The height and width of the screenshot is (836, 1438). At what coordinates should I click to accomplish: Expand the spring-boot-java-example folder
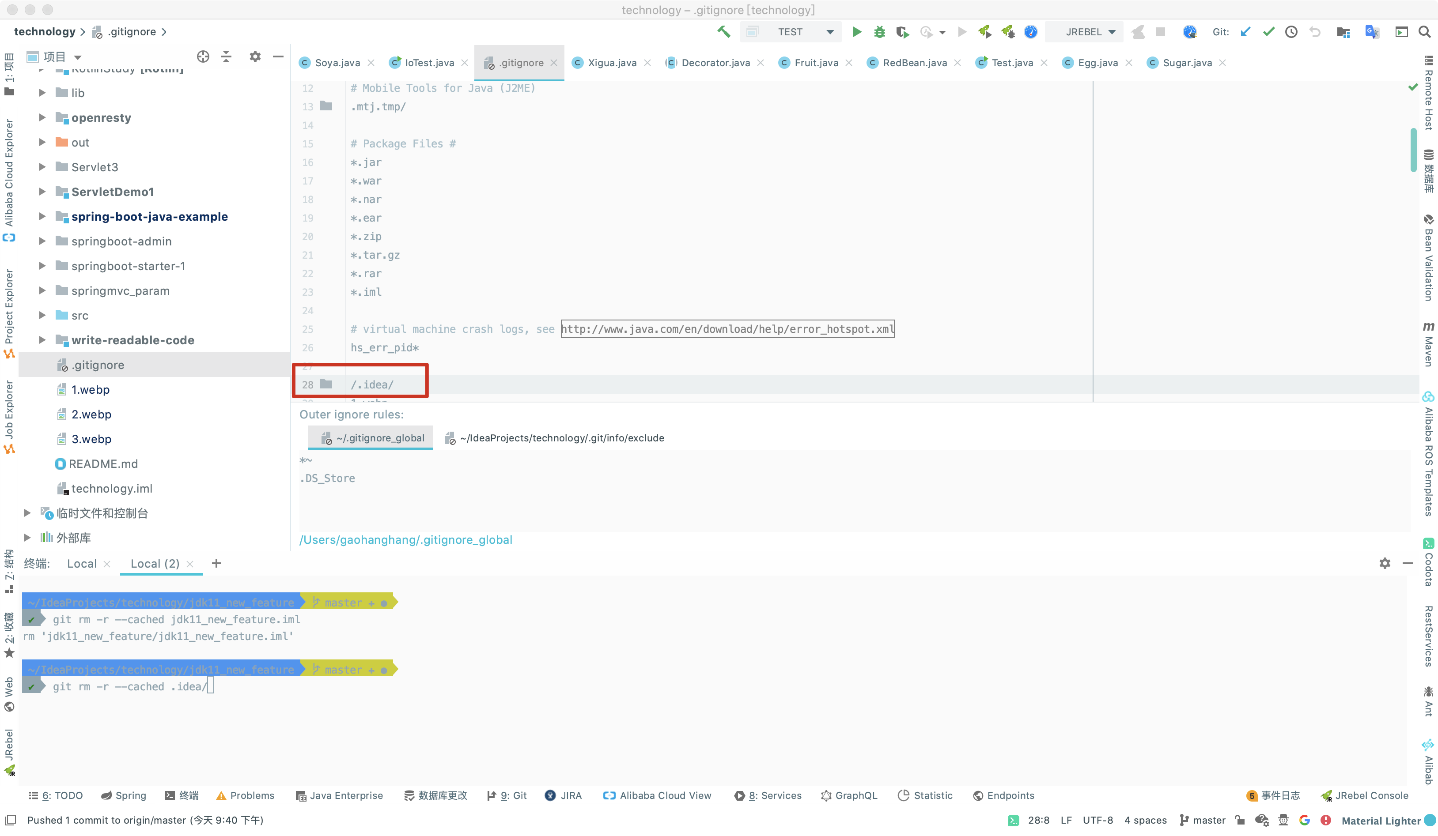[x=42, y=217]
